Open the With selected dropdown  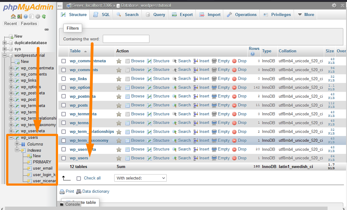pos(140,178)
